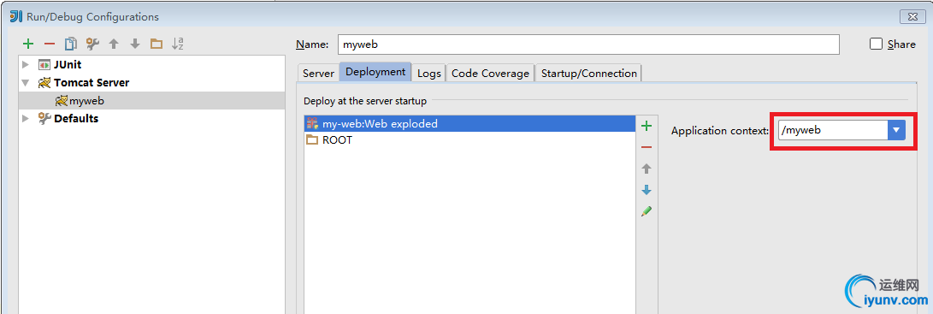Screen dimensions: 933x314
Task: Enable the Share checkbox
Action: [876, 44]
